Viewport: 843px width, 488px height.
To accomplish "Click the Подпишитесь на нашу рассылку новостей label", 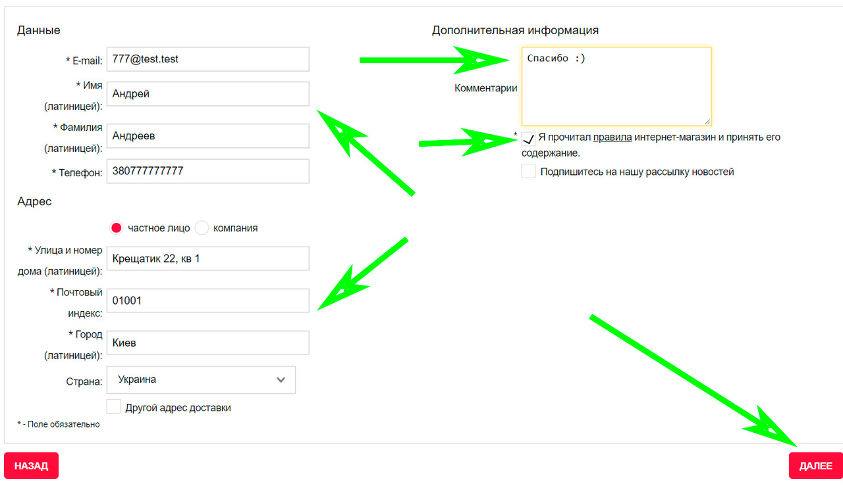I will 637,172.
